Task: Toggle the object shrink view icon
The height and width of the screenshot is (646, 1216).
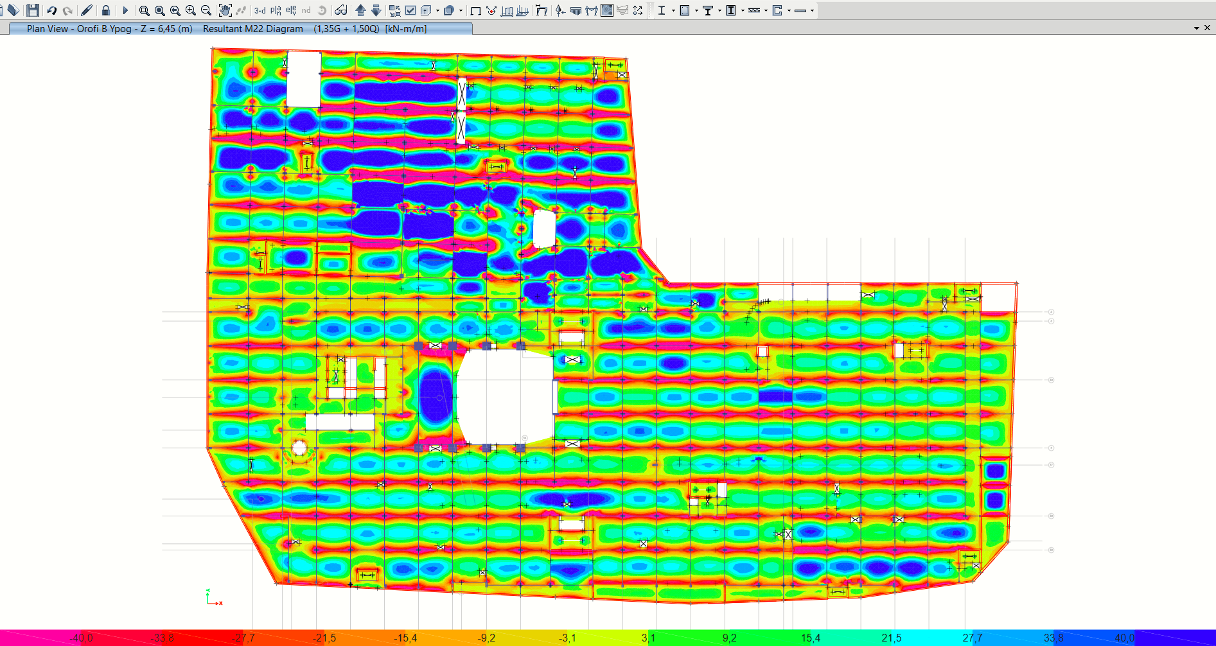Action: (394, 10)
